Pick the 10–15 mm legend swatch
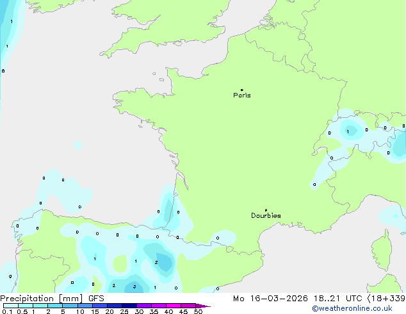Image resolution: width=406 pixels, height=314 pixels. pos(85,306)
